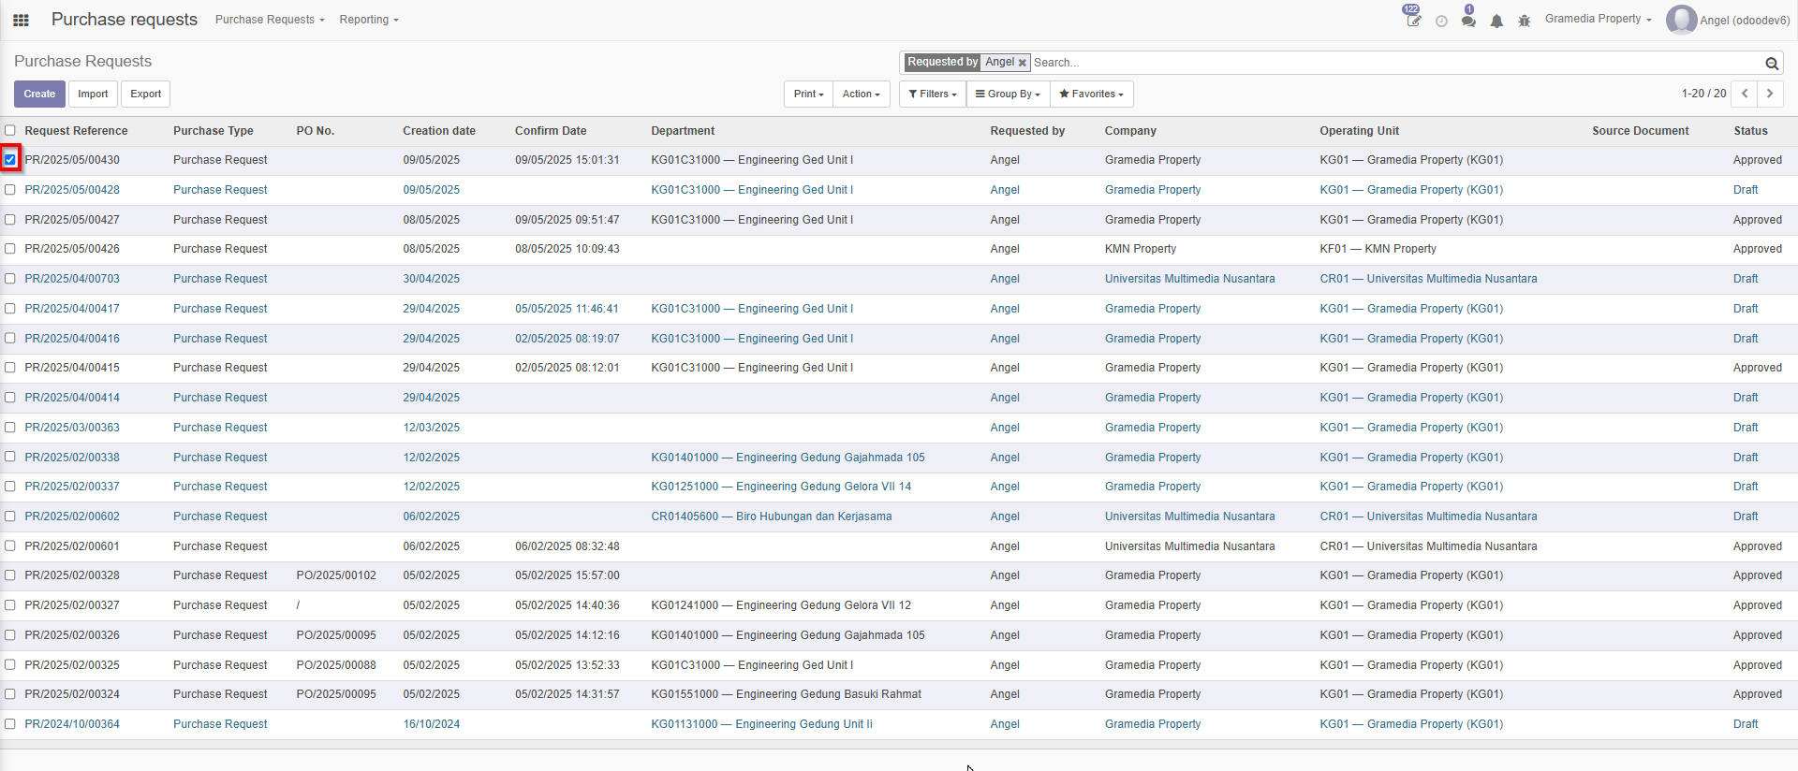Open the Action dropdown
This screenshot has width=1798, height=771.
[x=861, y=94]
